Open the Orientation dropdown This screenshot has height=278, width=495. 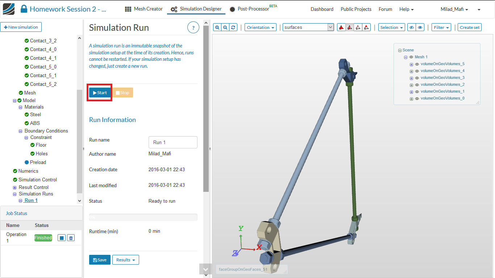point(261,27)
